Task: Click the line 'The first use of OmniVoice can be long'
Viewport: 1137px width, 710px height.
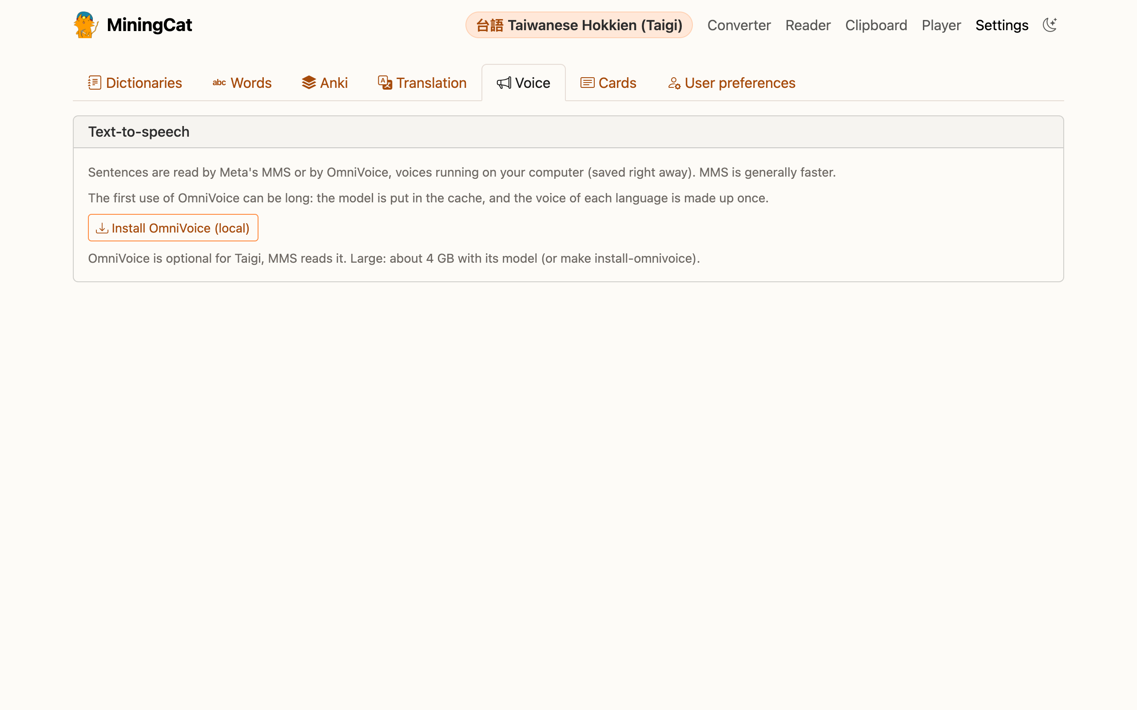Action: [428, 198]
